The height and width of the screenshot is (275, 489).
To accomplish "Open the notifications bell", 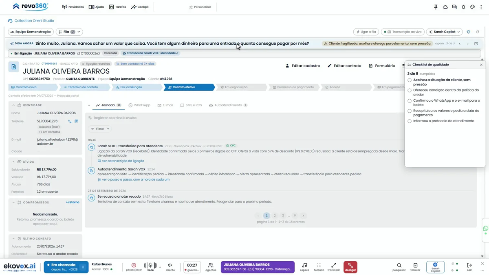I will tap(463, 7).
